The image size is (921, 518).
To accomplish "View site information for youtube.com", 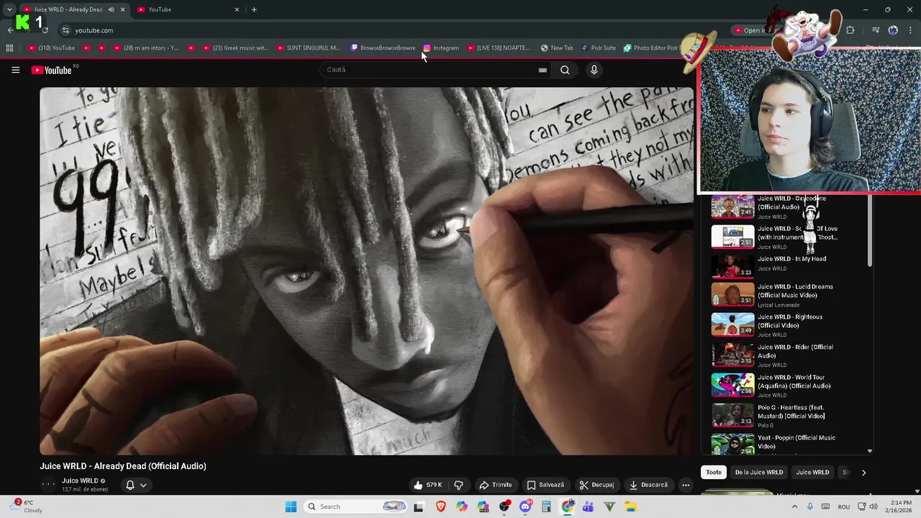I will pos(65,30).
